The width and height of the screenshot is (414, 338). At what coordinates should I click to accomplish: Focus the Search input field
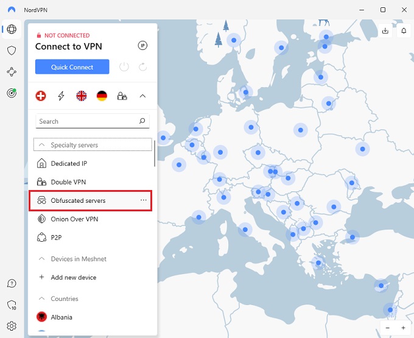pyautogui.click(x=93, y=121)
